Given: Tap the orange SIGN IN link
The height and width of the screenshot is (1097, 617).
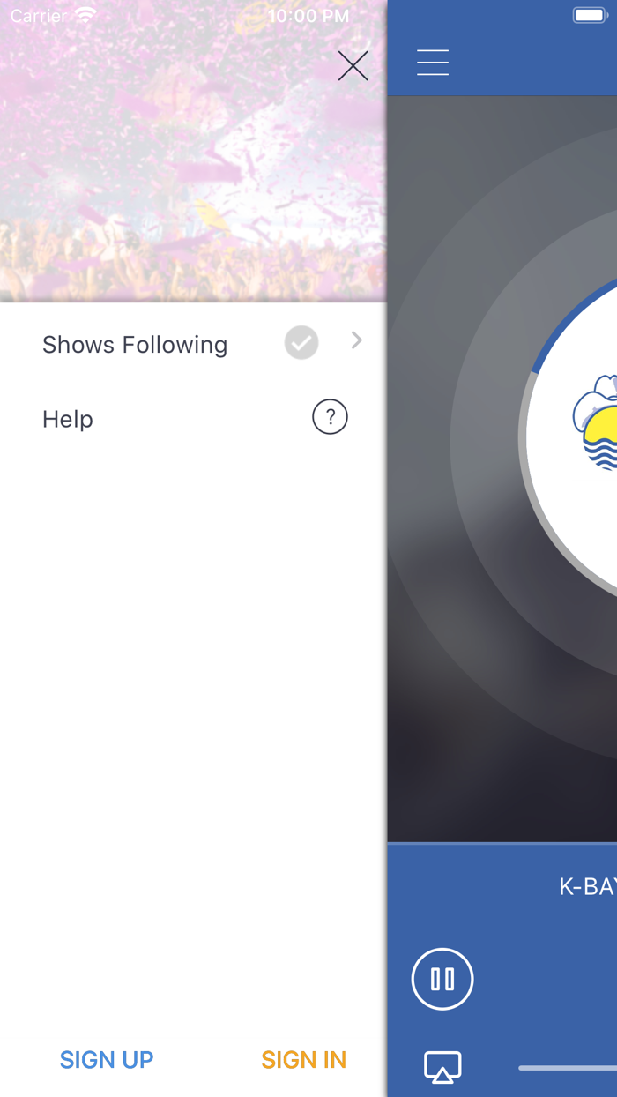Looking at the screenshot, I should point(303,1059).
